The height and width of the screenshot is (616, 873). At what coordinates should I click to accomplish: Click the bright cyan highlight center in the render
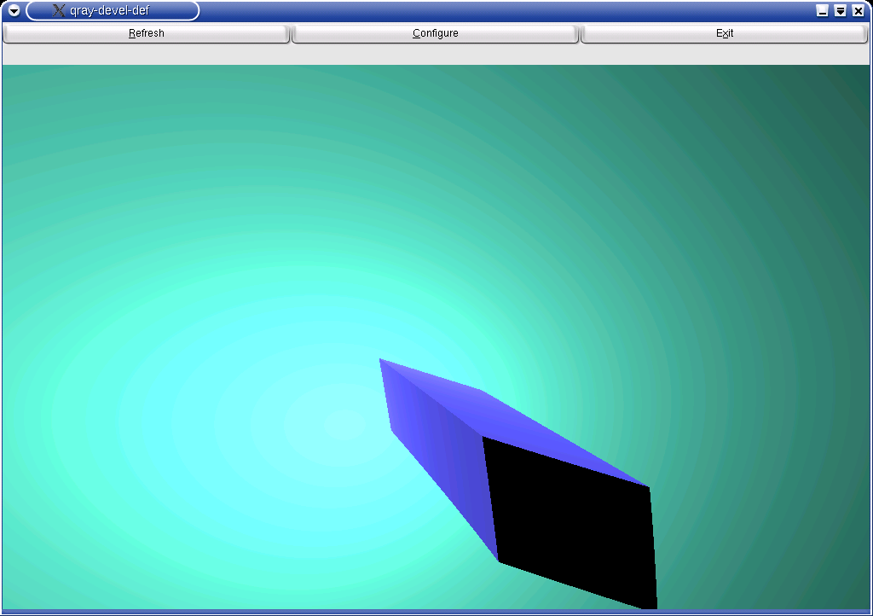point(341,422)
